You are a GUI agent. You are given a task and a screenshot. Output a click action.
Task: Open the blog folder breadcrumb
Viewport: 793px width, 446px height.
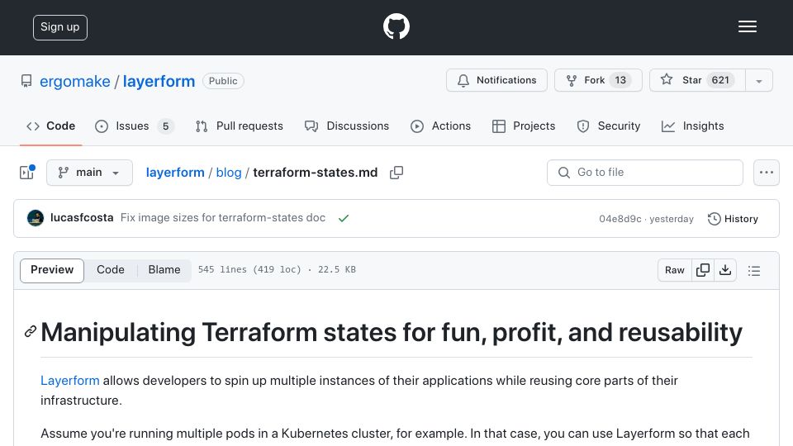coord(229,173)
